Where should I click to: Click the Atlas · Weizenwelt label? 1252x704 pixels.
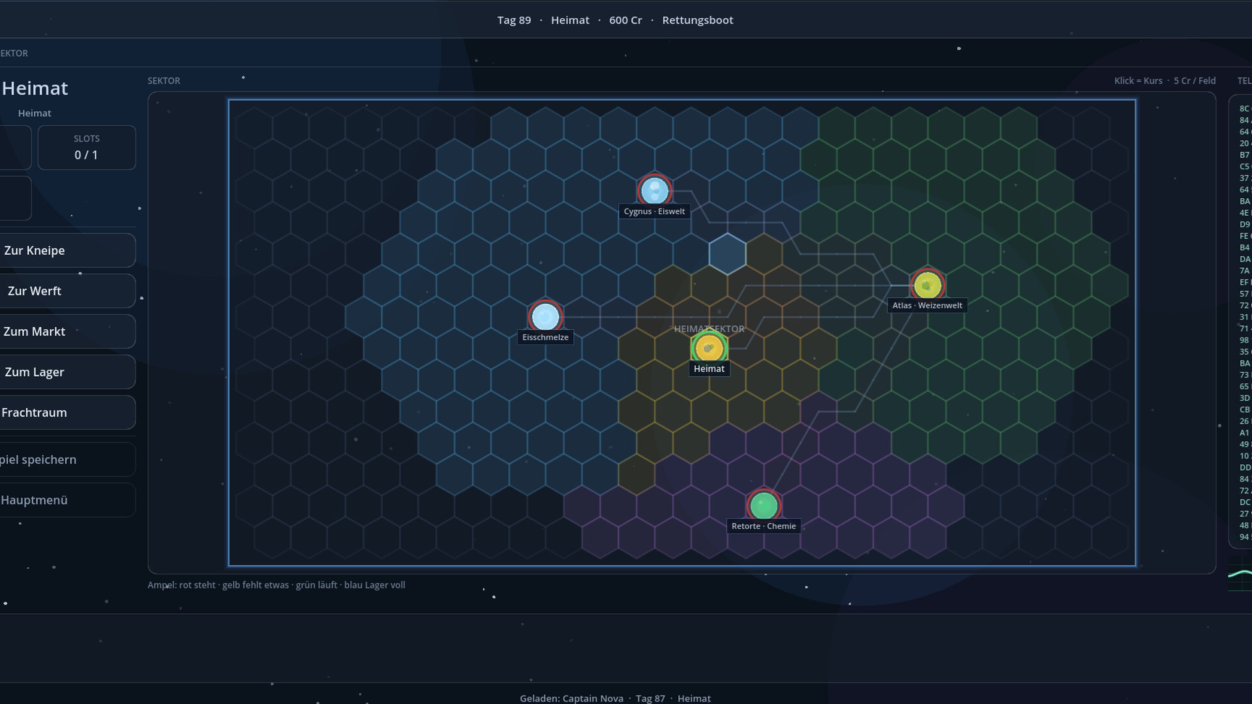[x=927, y=305]
